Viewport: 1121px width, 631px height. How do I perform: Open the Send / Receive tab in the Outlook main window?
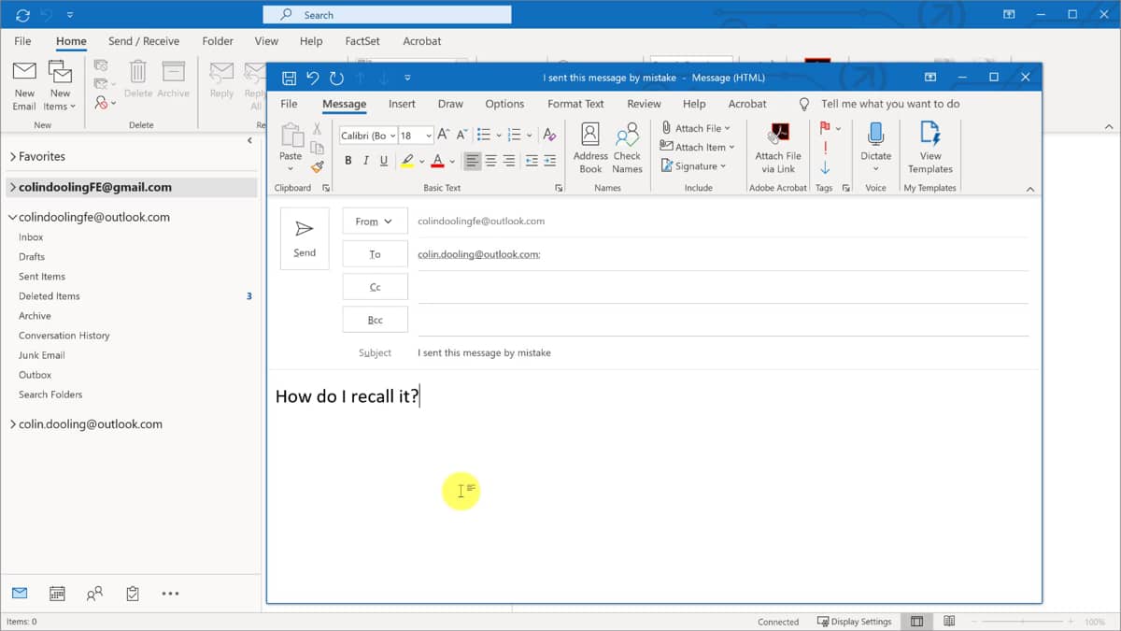(x=144, y=41)
